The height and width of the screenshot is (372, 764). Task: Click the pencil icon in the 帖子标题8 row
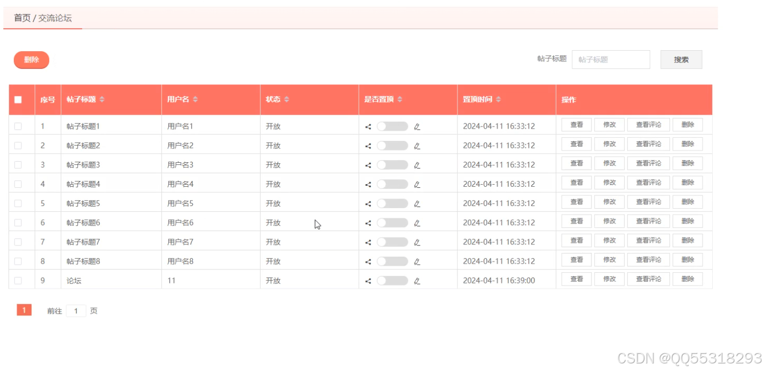pyautogui.click(x=417, y=261)
